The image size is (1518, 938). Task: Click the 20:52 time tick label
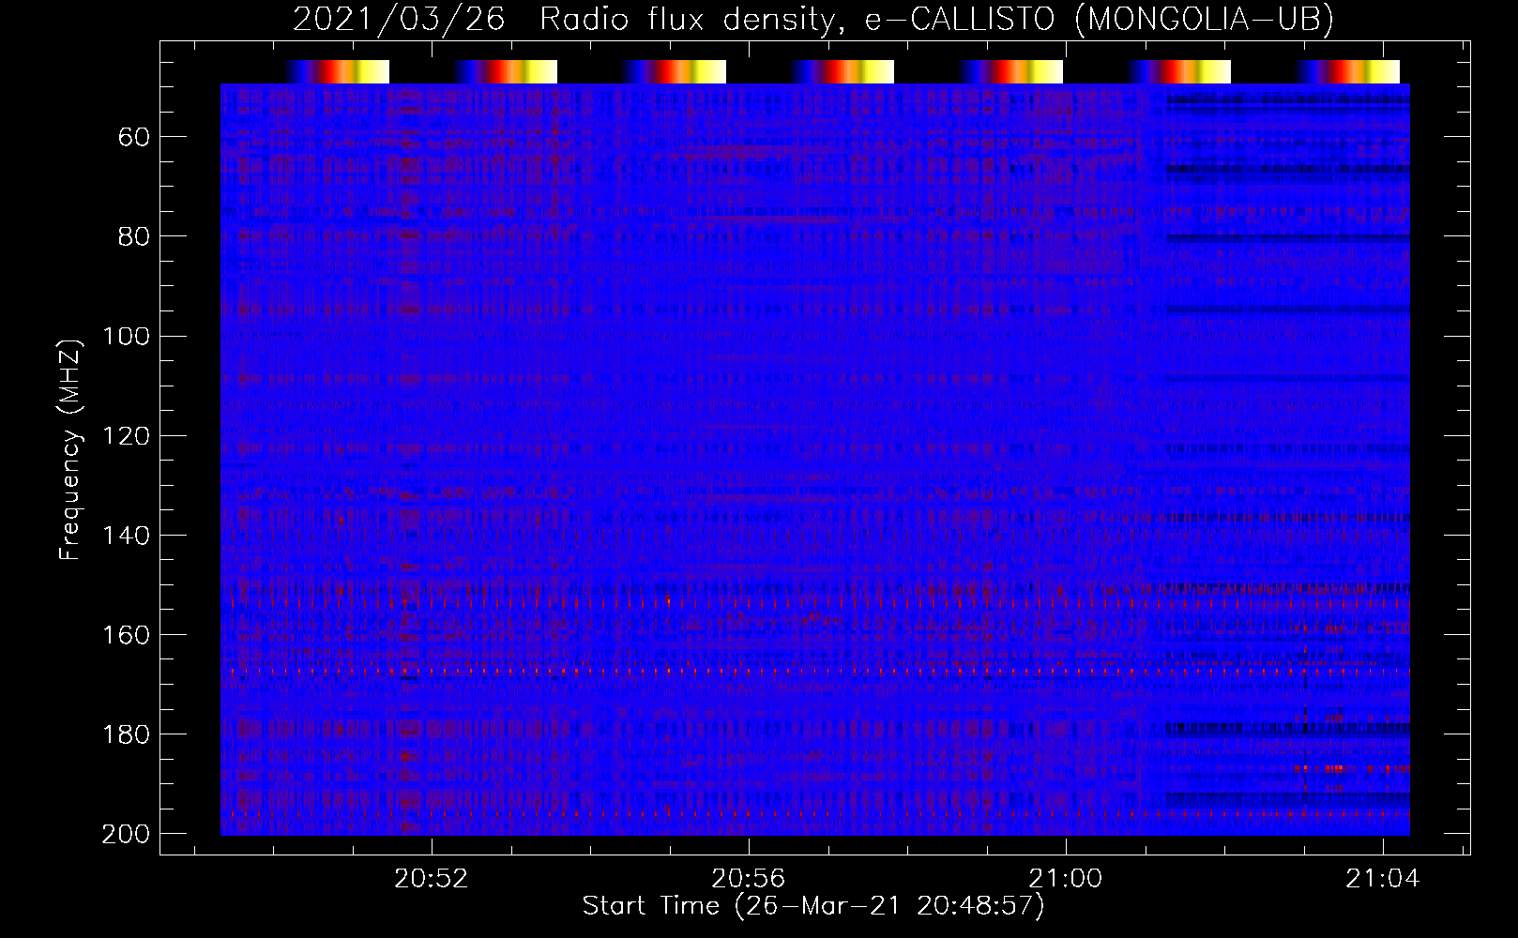[x=431, y=879]
